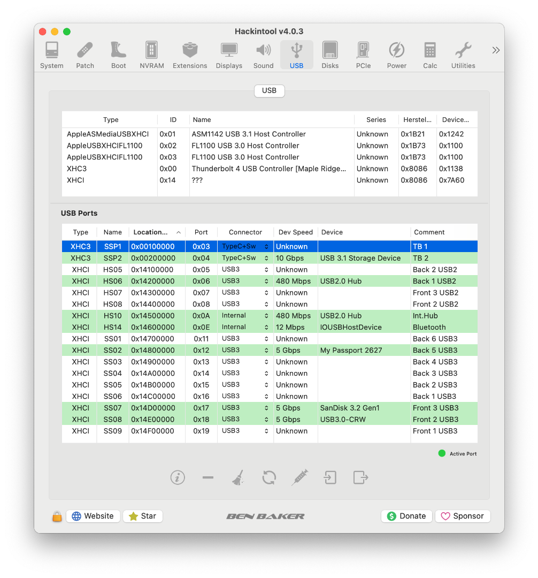The height and width of the screenshot is (578, 538).
Task: Open connector dropdown for HS14 Bluetooth
Action: [x=245, y=327]
